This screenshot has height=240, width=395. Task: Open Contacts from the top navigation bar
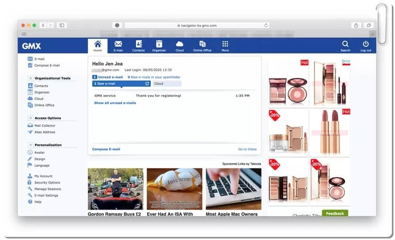[138, 46]
